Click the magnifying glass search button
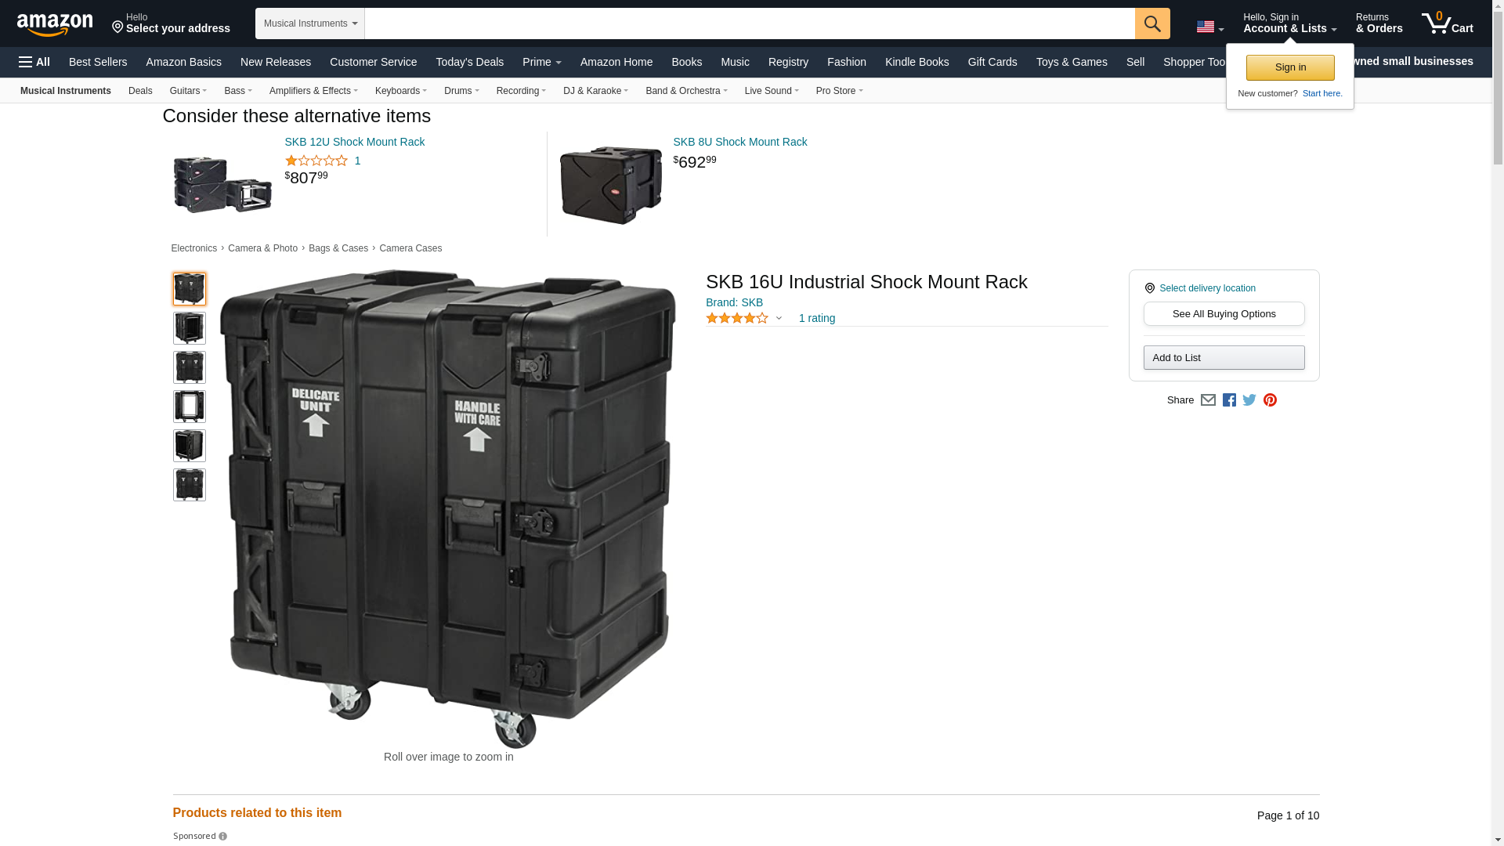Screen dimensions: 1504x846 tap(1152, 23)
